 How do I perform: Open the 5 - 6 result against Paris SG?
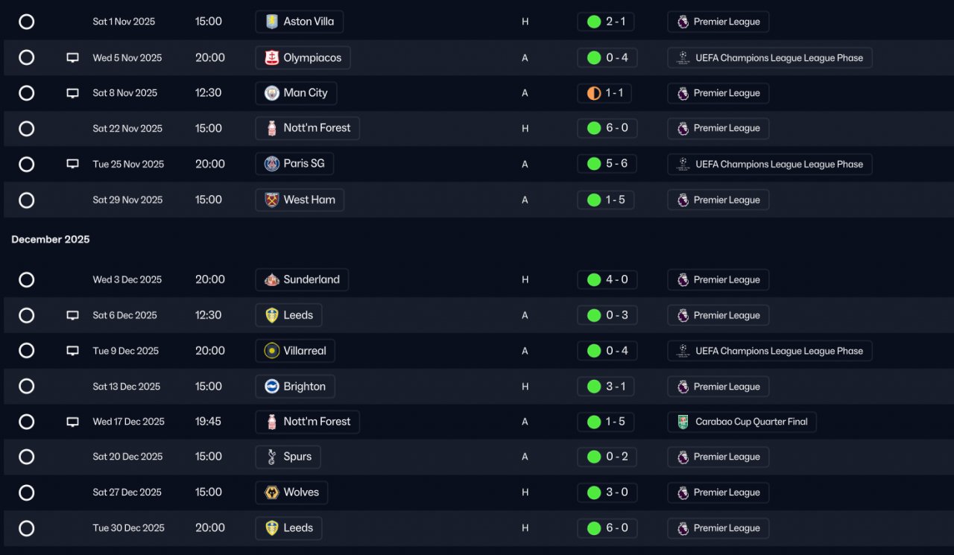coord(607,164)
